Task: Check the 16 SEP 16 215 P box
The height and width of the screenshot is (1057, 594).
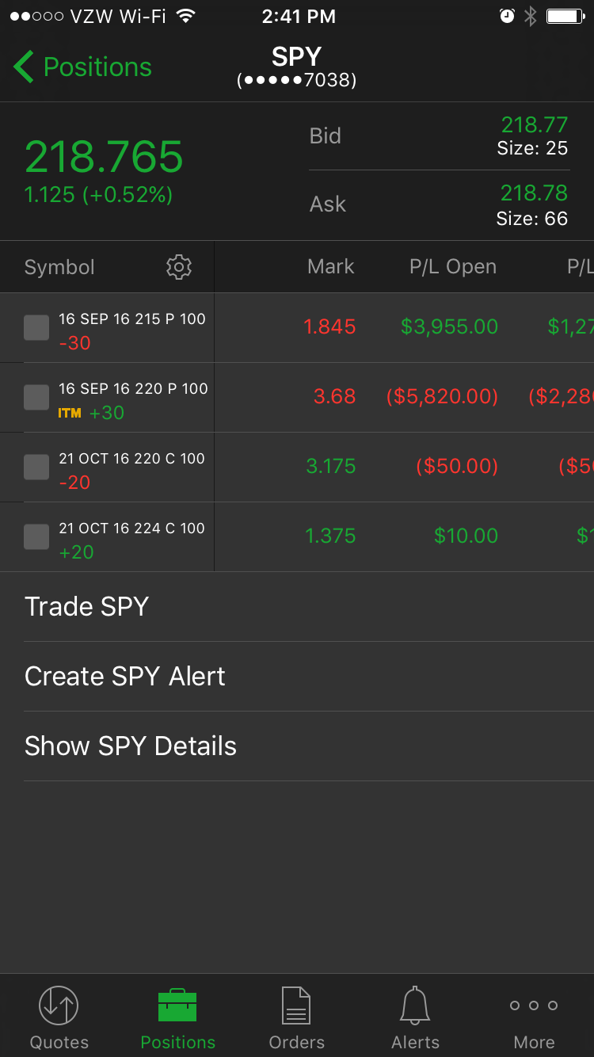Action: pos(36,328)
